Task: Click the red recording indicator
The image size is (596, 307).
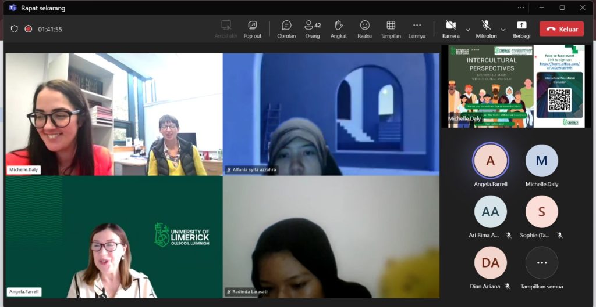Action: coord(28,29)
